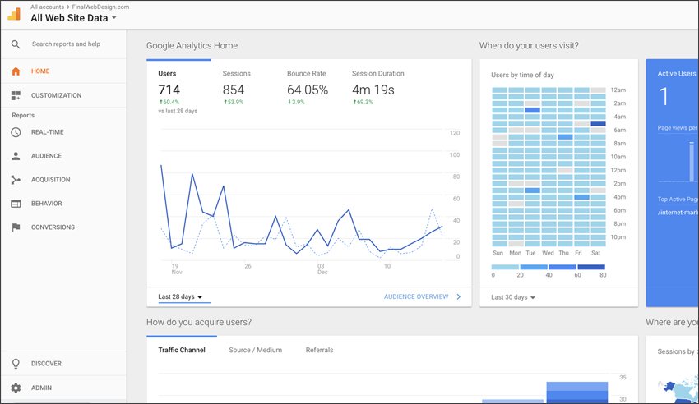The height and width of the screenshot is (404, 699).
Task: Click the Real-Time clock icon
Action: tap(16, 132)
